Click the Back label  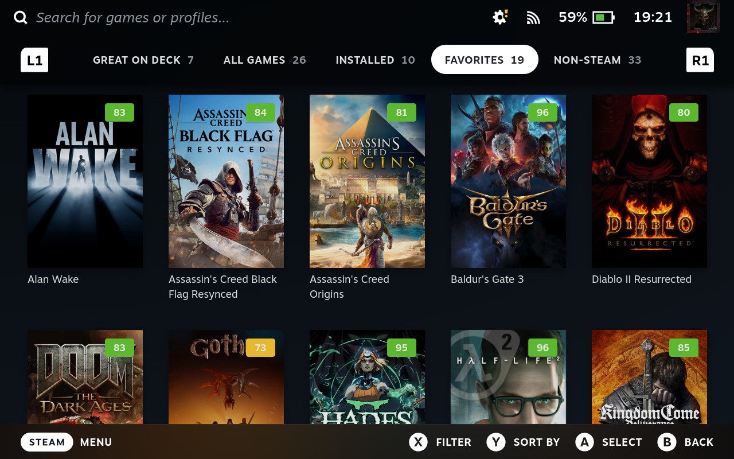point(699,442)
